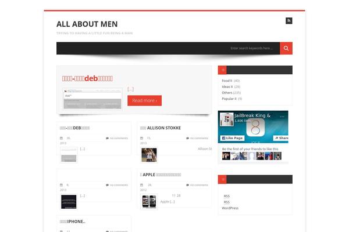The image size is (349, 232).
Task: Click calendar icon on Allison Stokke post
Action: 141,138
